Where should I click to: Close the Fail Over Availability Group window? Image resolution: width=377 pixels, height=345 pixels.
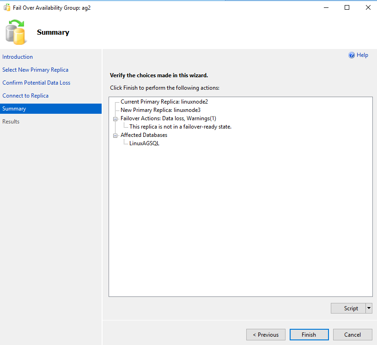[368, 8]
